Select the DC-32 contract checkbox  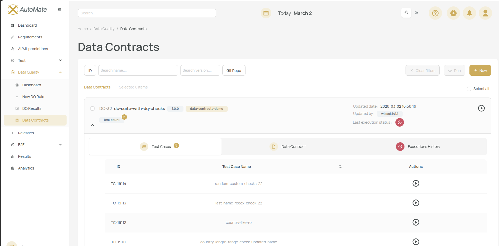click(x=92, y=108)
